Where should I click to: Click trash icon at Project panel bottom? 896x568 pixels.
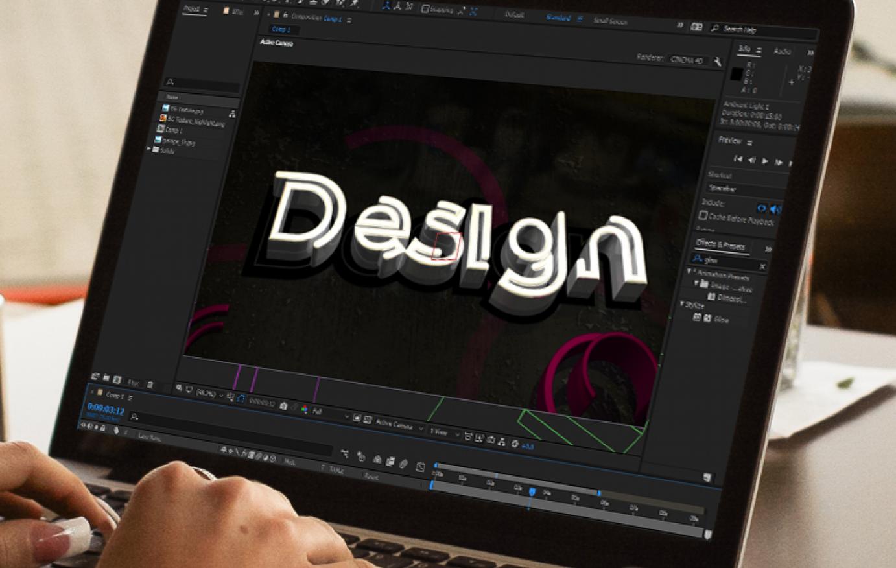(150, 385)
